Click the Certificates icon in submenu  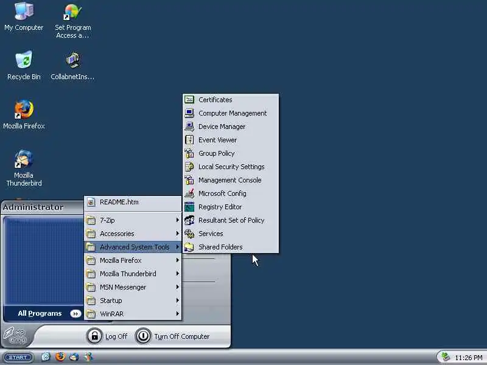[189, 100]
